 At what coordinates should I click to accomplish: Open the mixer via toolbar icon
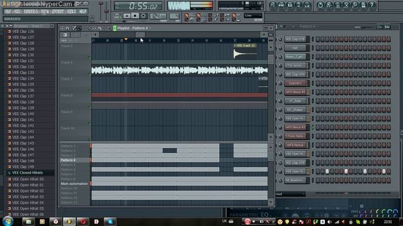tap(307, 5)
